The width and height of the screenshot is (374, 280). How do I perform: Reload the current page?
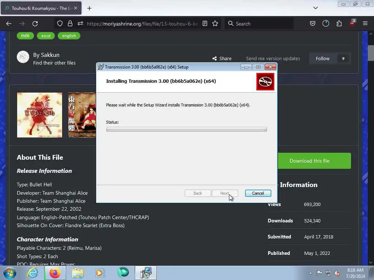coord(35,24)
